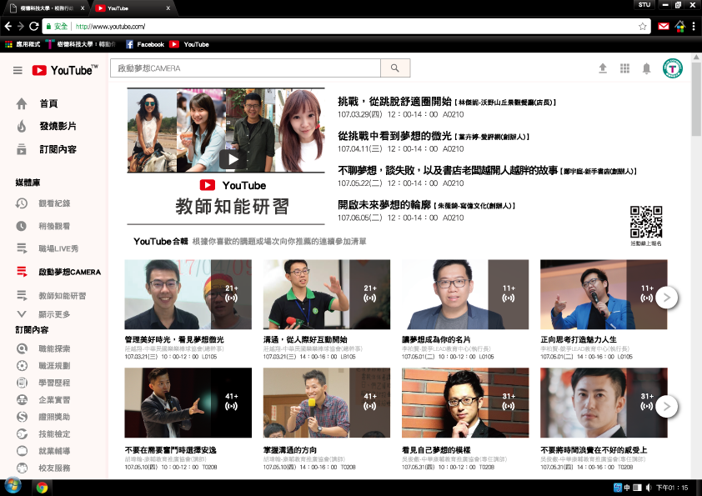This screenshot has width=702, height=496.
Task: Click the browser address bar URL
Action: 110,27
